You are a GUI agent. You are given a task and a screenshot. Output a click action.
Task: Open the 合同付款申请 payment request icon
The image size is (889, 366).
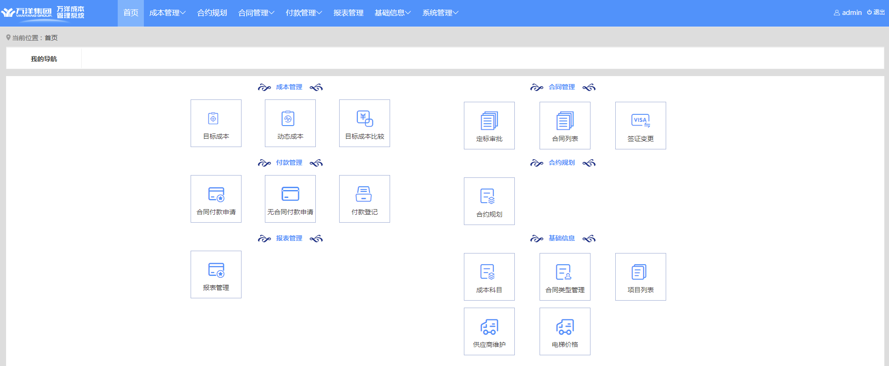[x=216, y=194]
